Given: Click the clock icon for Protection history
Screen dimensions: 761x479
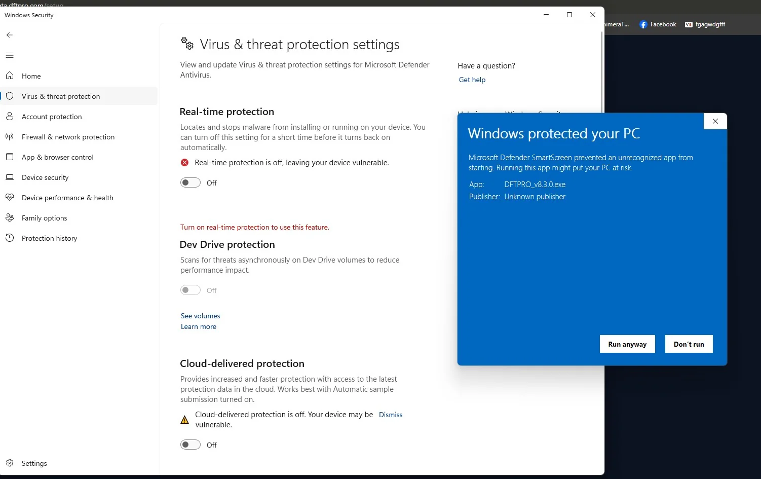Looking at the screenshot, I should [x=10, y=238].
